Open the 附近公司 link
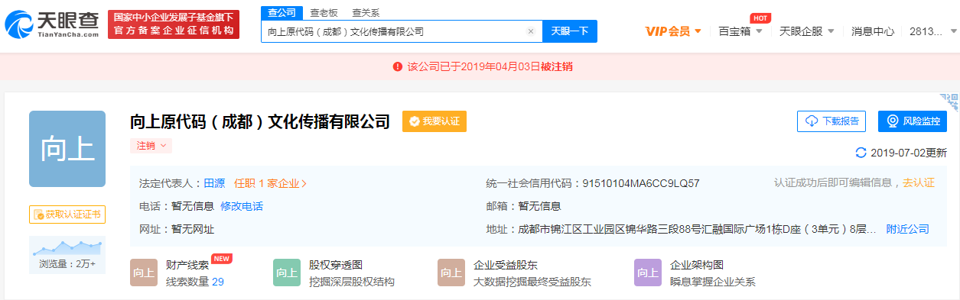This screenshot has height=300, width=960. [x=907, y=229]
